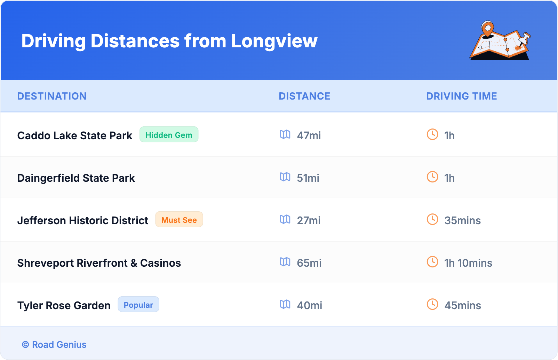Select the Must See badge

click(179, 220)
